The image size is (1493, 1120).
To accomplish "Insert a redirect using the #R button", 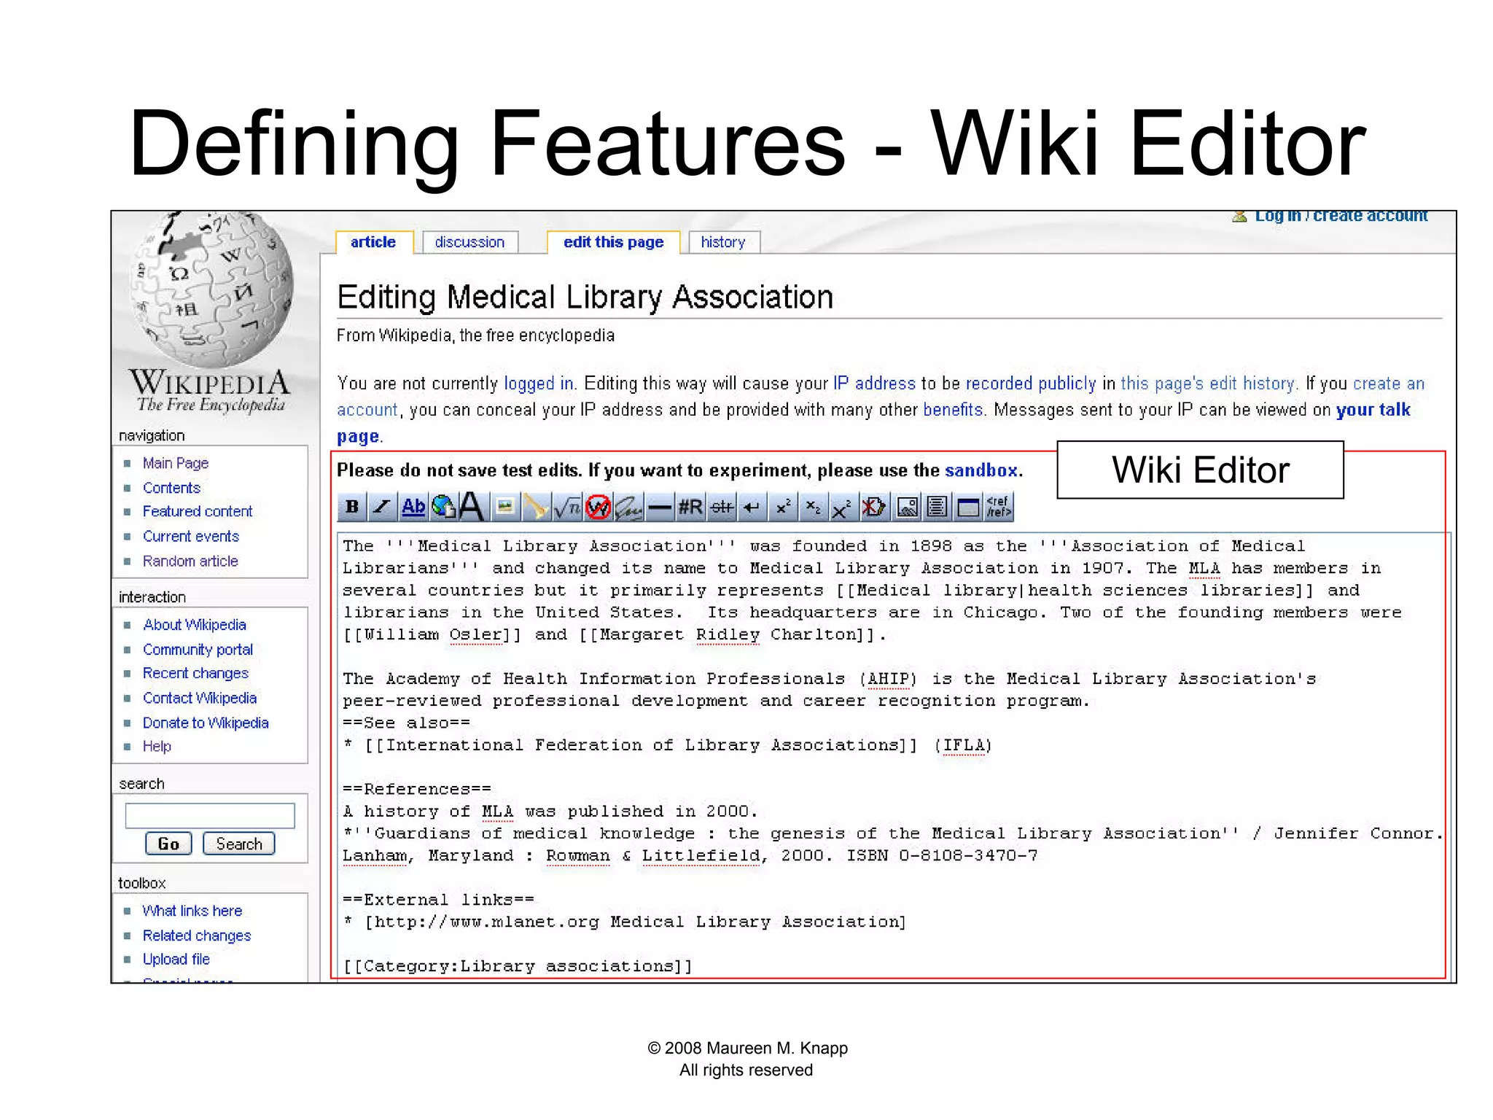I will point(690,507).
